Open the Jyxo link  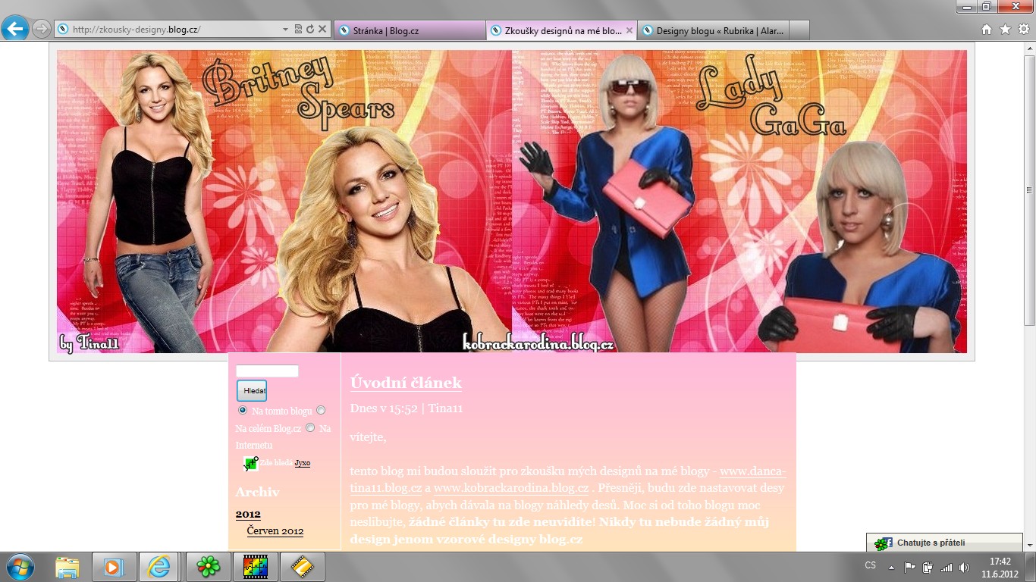302,463
